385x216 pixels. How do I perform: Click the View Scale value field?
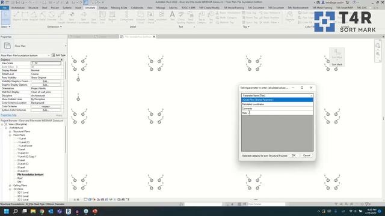[x=46, y=63]
